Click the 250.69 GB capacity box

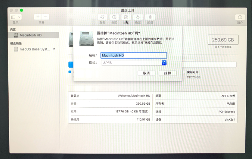[x=223, y=40]
